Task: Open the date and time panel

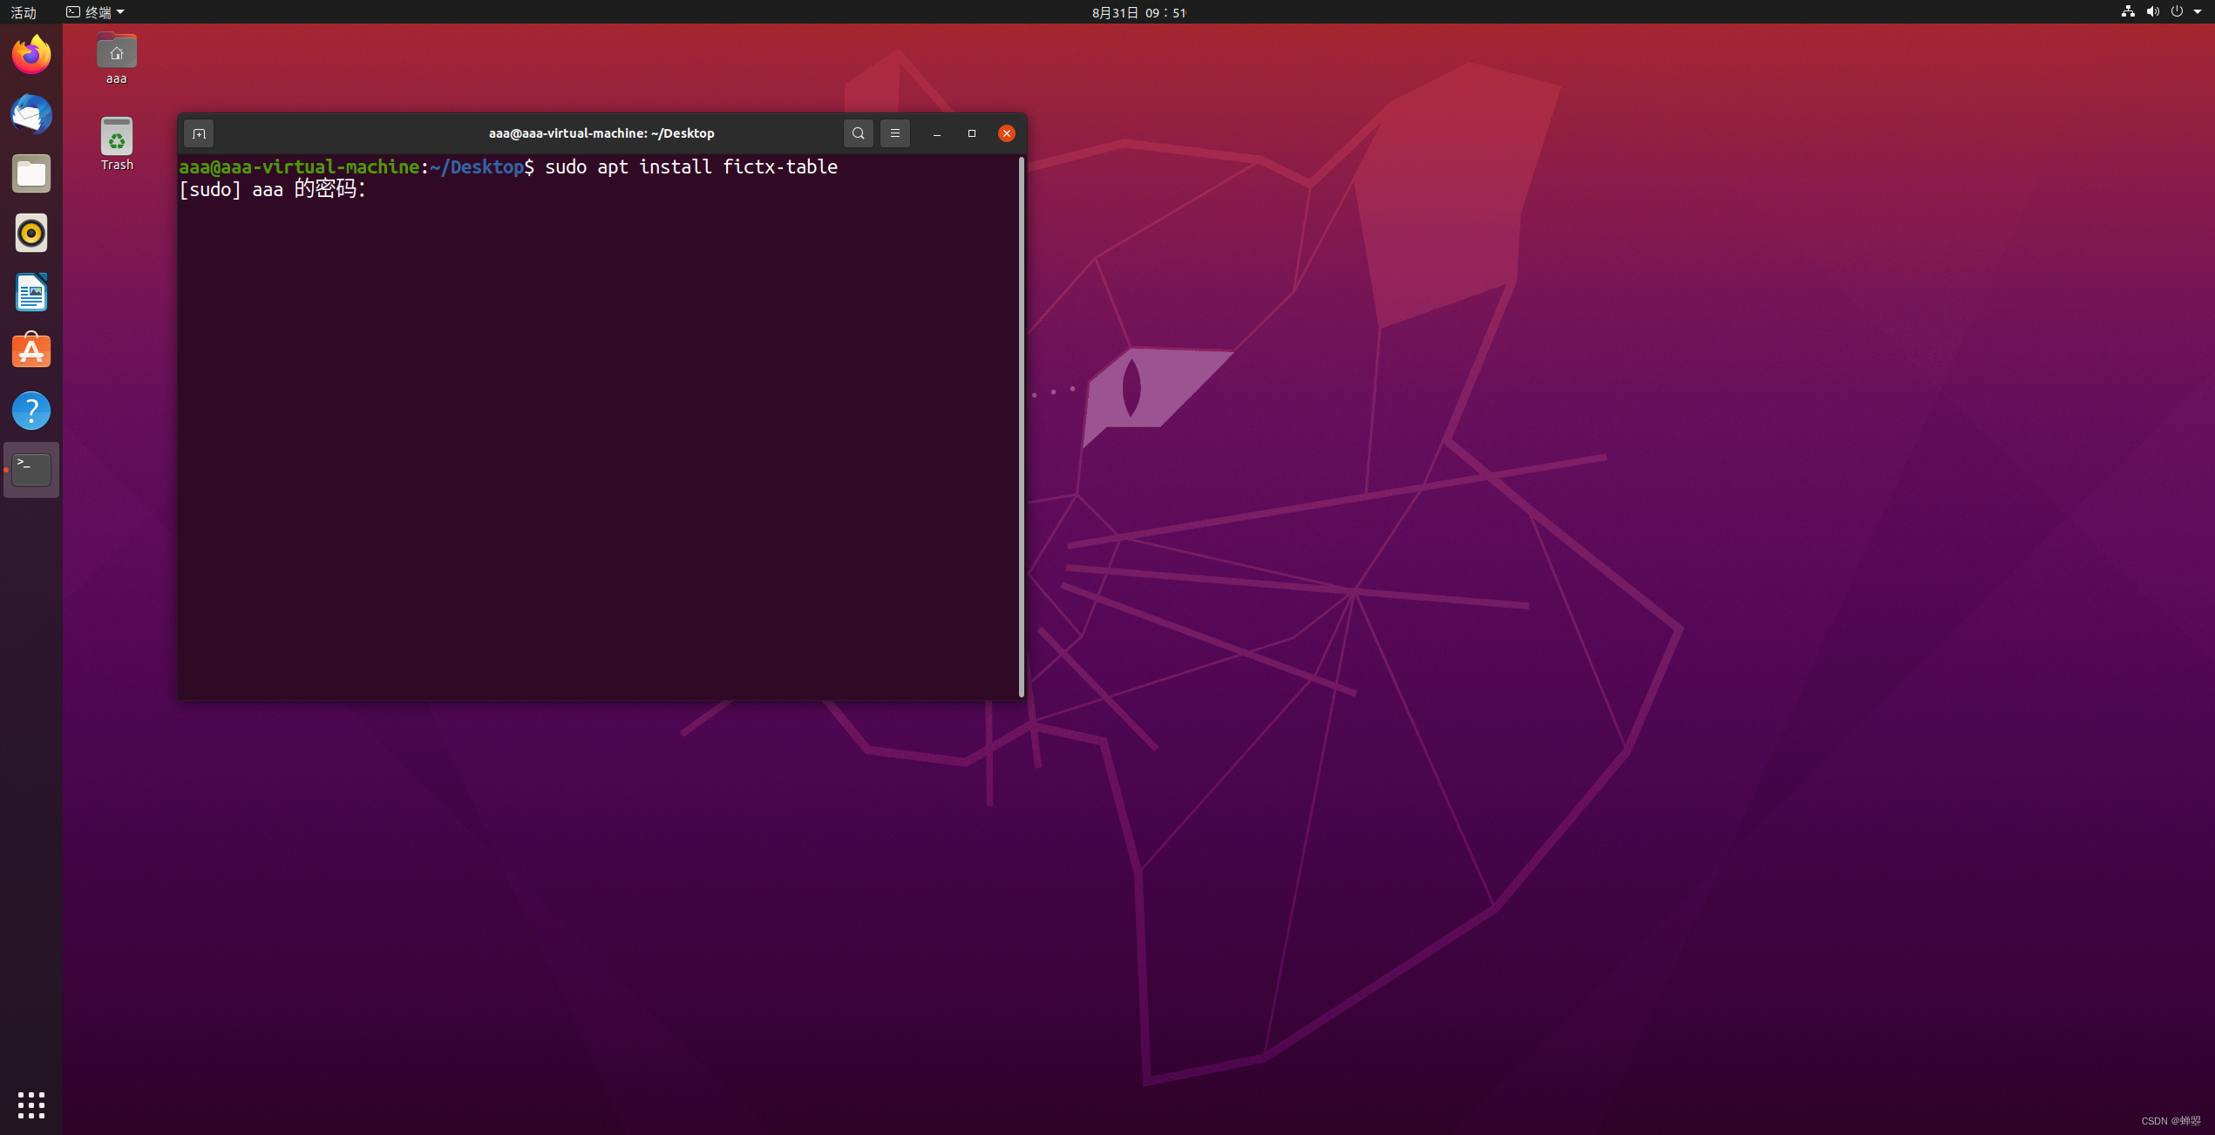Action: 1138,12
